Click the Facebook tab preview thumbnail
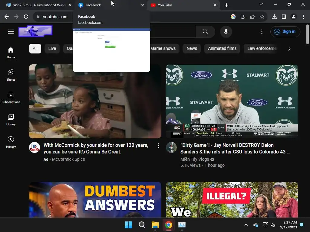Screen dimensions: 310x232 (111, 50)
